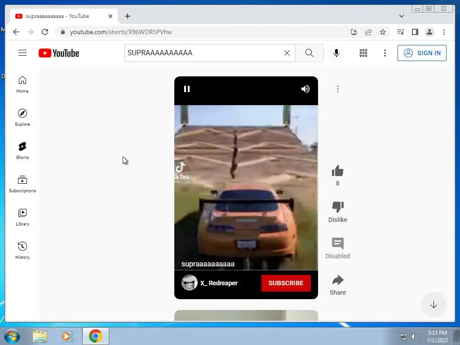Open History in the sidebar
Viewport: 460px width, 345px height.
click(x=22, y=250)
